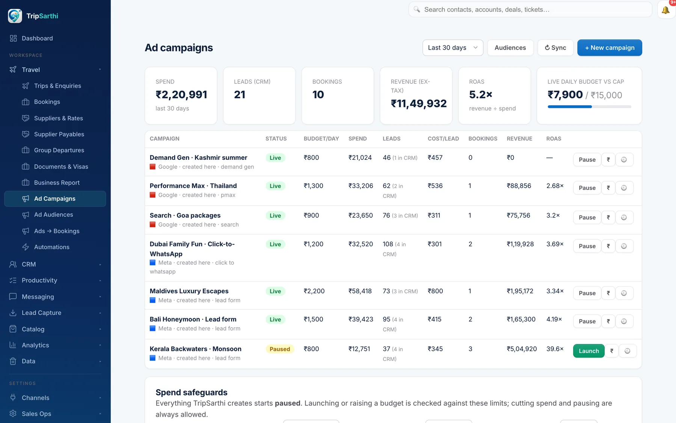
Task: Click the Catalog bag icon in sidebar
Action: 13,329
